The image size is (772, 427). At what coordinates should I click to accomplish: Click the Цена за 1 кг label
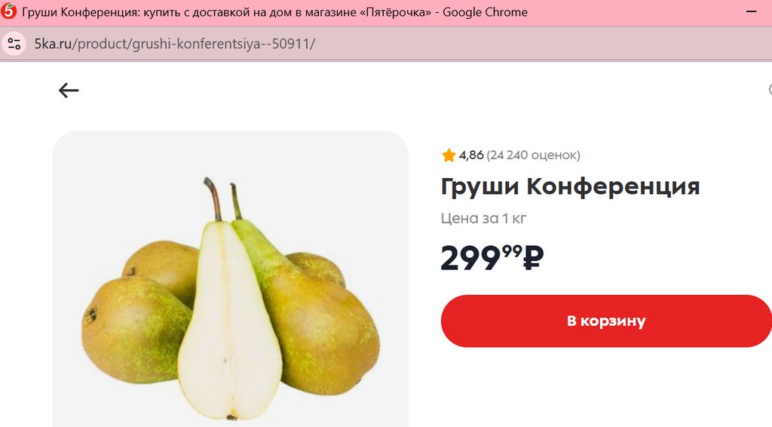pyautogui.click(x=483, y=218)
